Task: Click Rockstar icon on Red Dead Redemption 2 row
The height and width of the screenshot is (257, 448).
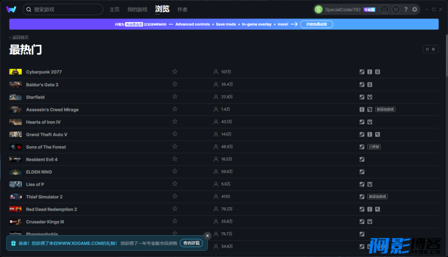Action: 377,209
